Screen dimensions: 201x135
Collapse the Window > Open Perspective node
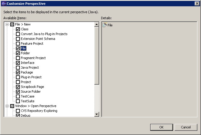point(7,106)
